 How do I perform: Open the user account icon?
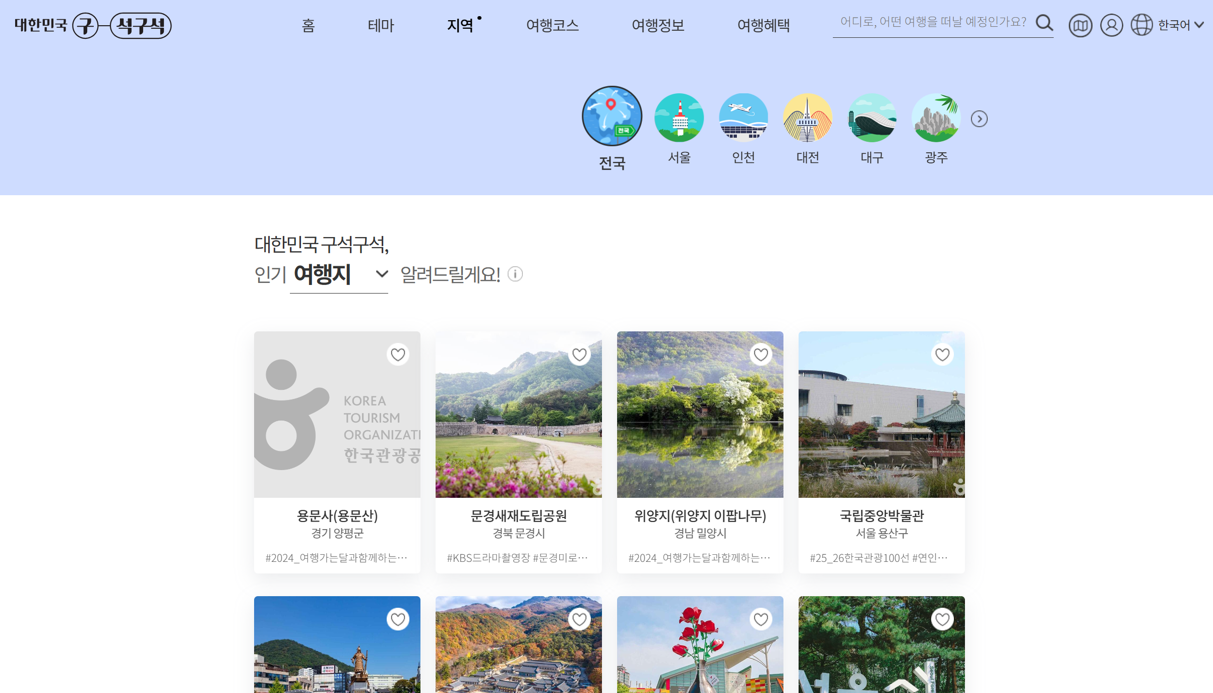1112,25
